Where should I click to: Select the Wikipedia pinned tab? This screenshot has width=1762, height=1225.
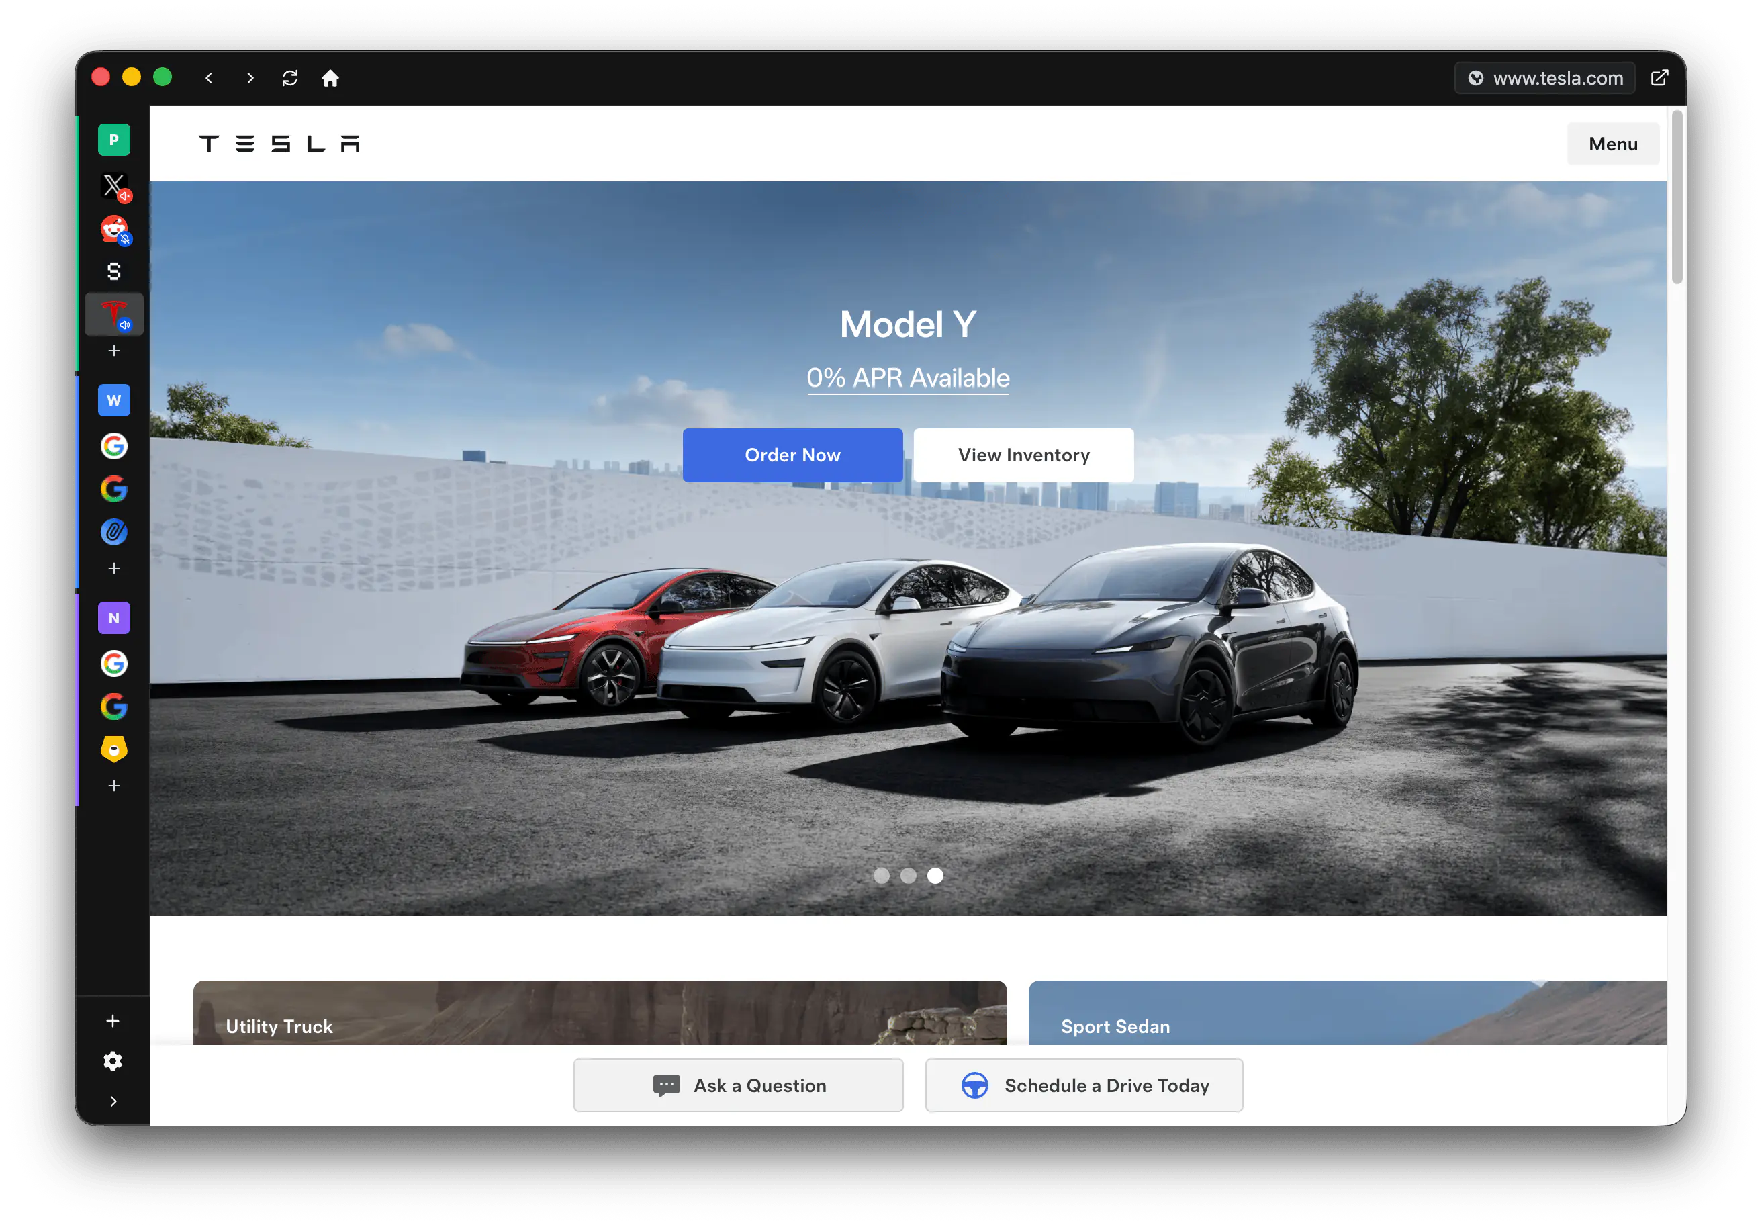(x=113, y=400)
